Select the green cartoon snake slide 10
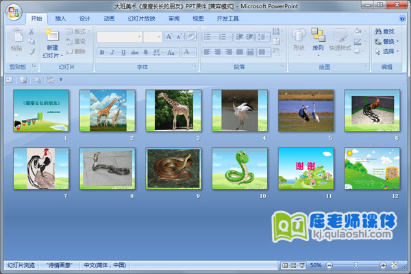 (x=240, y=166)
